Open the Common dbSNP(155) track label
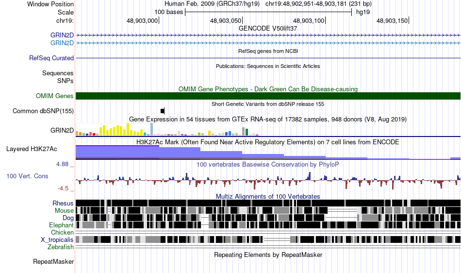Screen dimensions: 461x273 pyautogui.click(x=43, y=111)
